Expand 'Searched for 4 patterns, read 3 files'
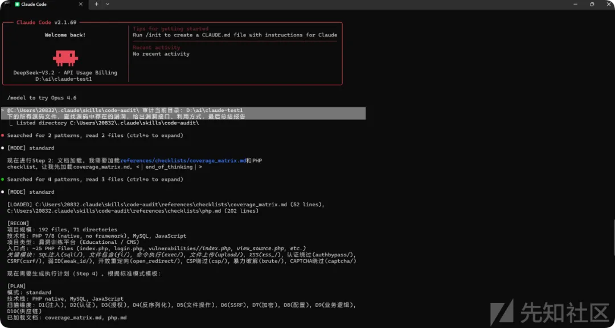The height and width of the screenshot is (328, 615). tap(95, 179)
